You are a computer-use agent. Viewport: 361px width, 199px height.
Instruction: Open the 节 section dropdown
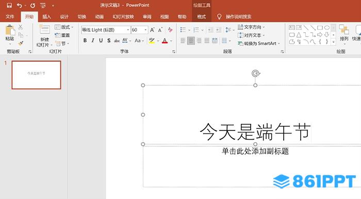point(62,43)
